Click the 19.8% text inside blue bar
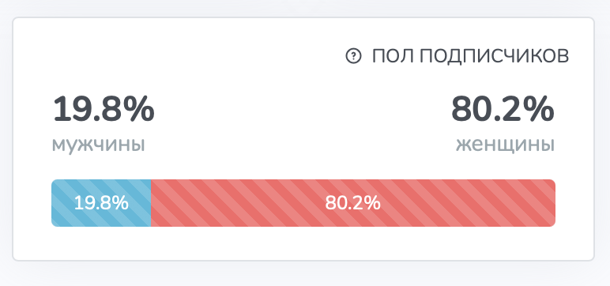This screenshot has height=286, width=610. click(x=101, y=203)
